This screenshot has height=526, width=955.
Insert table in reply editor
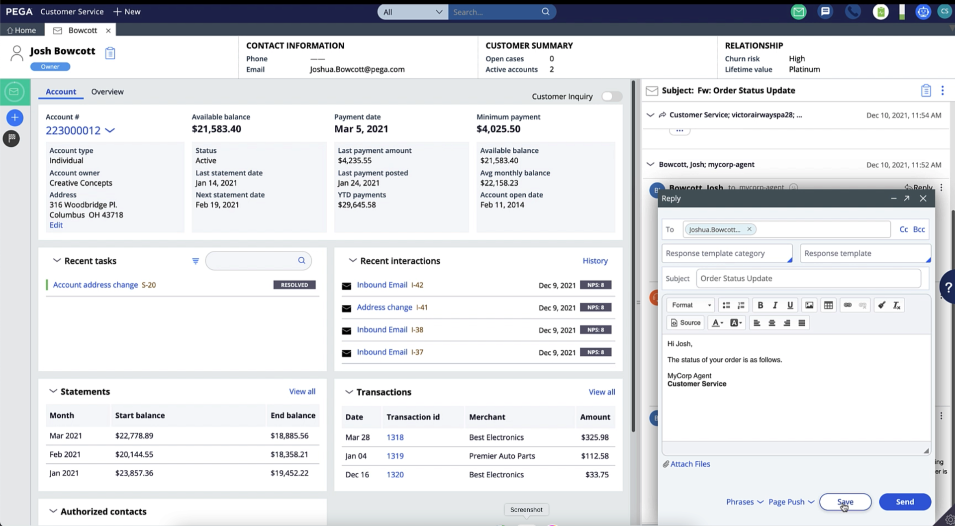pos(828,305)
